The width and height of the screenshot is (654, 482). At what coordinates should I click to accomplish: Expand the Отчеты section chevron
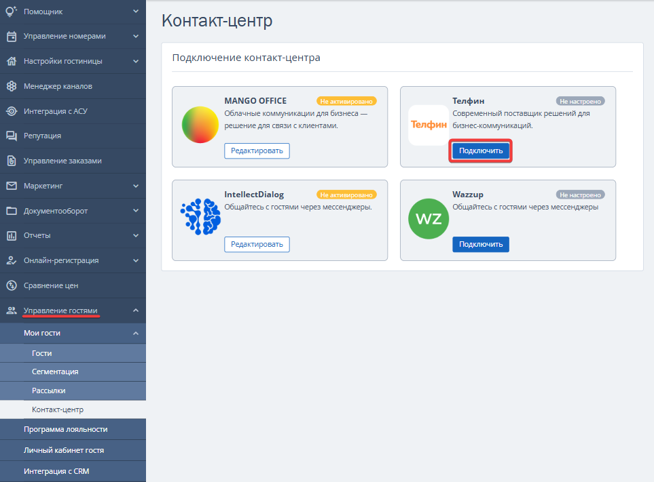pyautogui.click(x=136, y=235)
